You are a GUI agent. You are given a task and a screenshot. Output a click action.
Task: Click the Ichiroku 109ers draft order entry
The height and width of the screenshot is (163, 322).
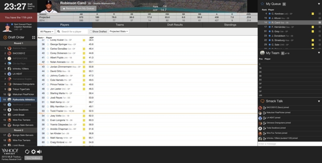click(19, 69)
